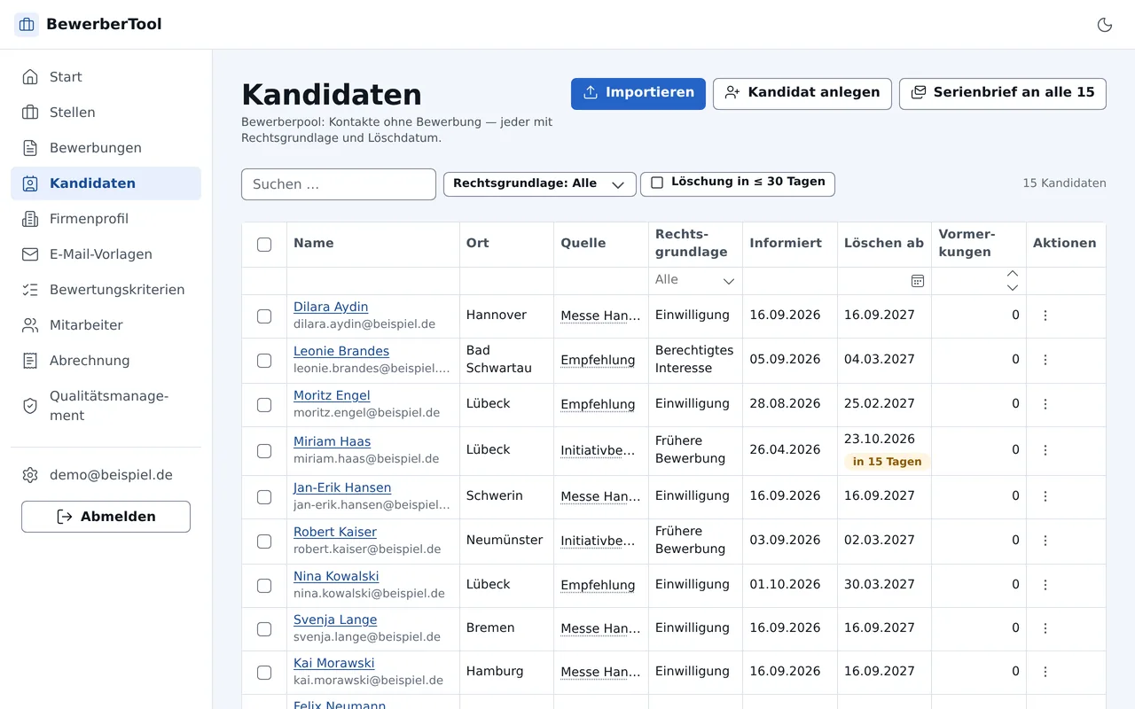Image resolution: width=1135 pixels, height=709 pixels.
Task: Open actions menu for Miriam Haas
Action: pyautogui.click(x=1045, y=450)
